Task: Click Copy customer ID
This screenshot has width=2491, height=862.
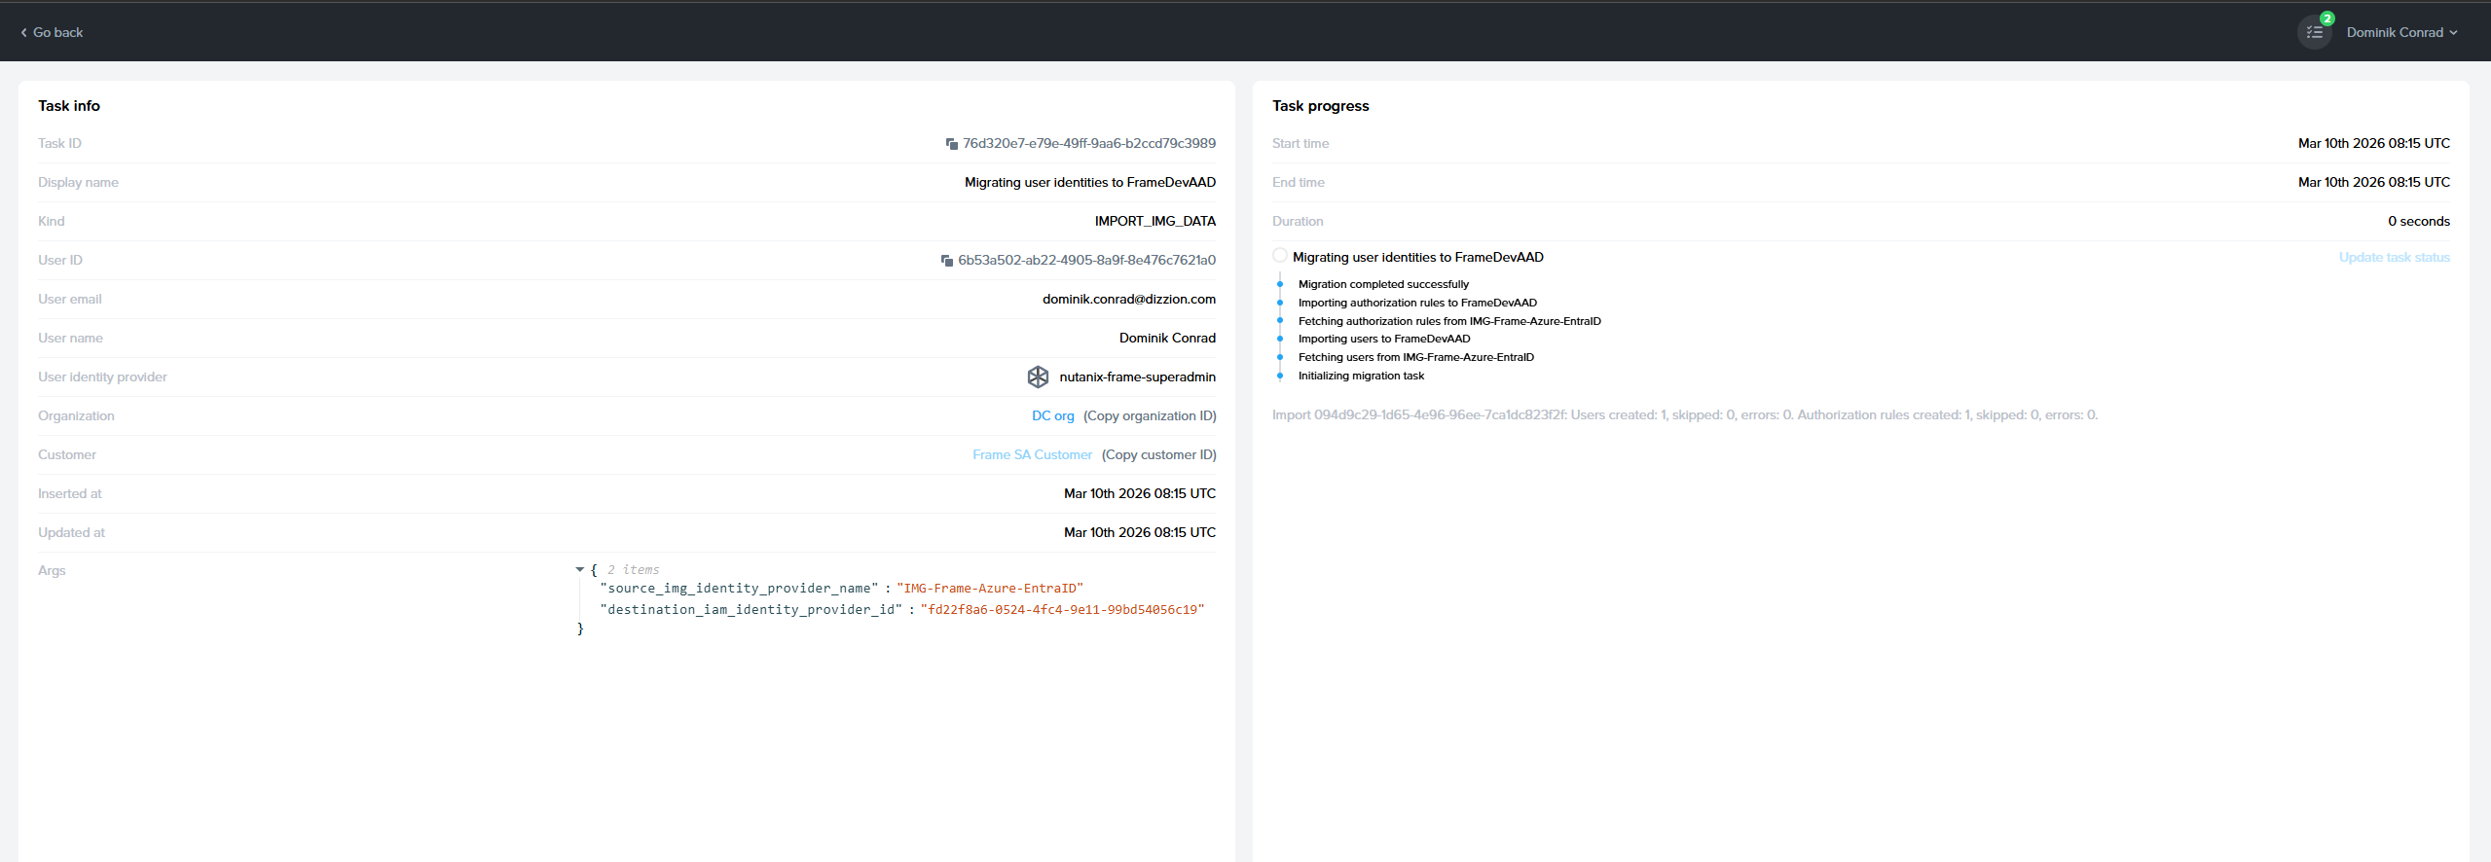Action: (x=1158, y=454)
